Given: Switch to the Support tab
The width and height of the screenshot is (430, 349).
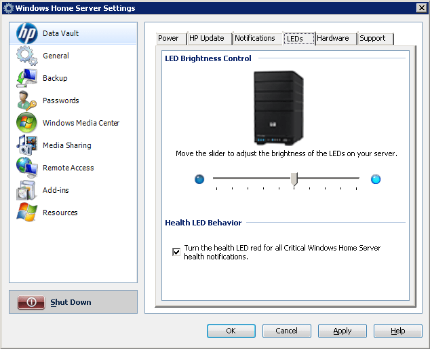Looking at the screenshot, I should coord(376,39).
